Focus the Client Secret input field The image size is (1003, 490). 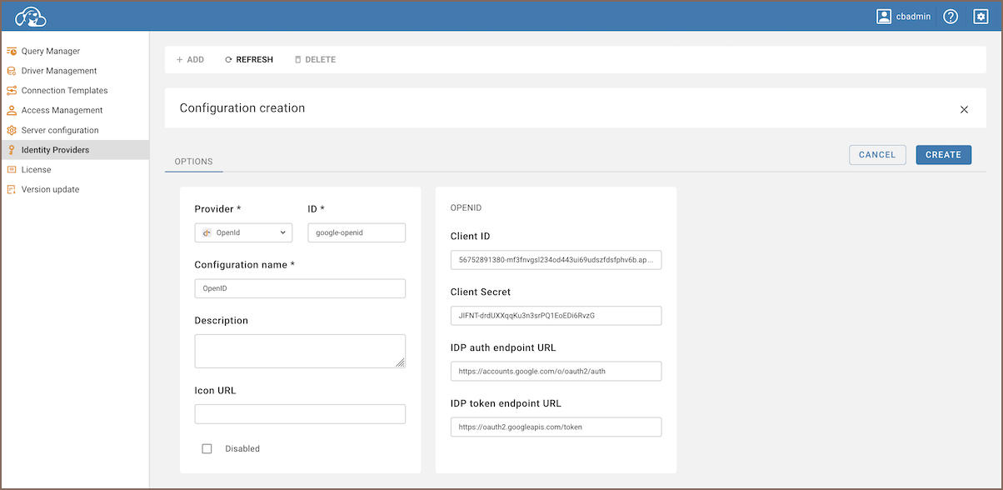click(556, 316)
